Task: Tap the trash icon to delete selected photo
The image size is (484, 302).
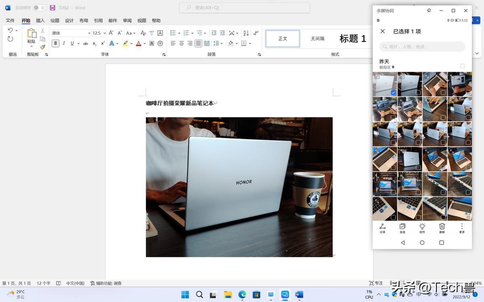Action: [442, 228]
